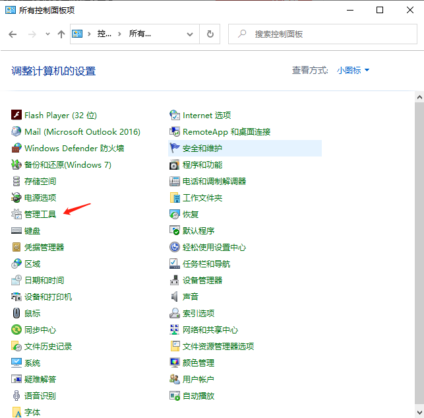The height and width of the screenshot is (418, 424).
Task: Click the Mail (Microsoft Outlook 2016) icon
Action: [x=16, y=131]
